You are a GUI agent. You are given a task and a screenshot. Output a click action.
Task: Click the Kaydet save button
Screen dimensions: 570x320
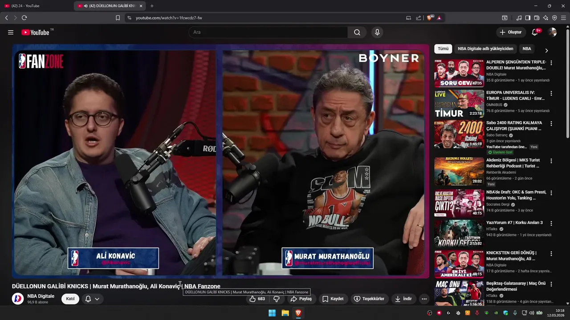(x=333, y=299)
